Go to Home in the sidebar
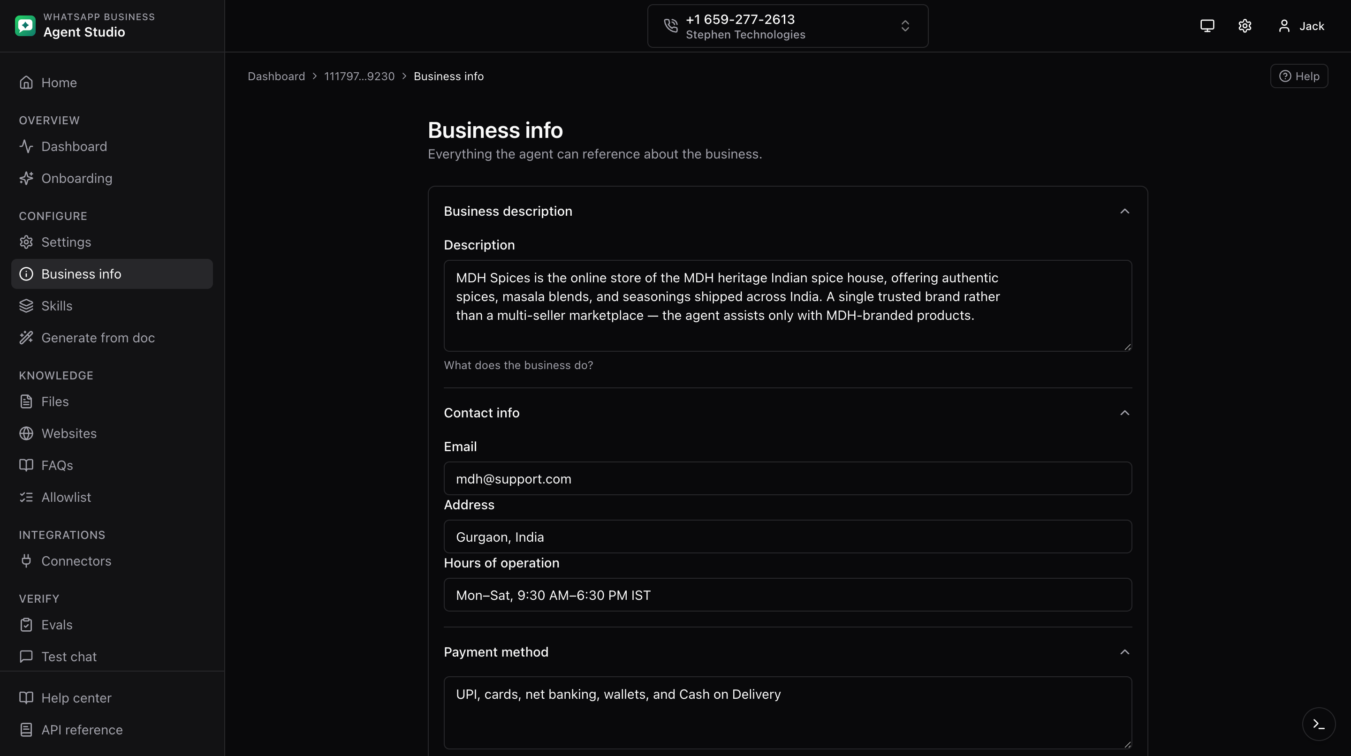Screen dimensions: 1351x756 click(112, 83)
